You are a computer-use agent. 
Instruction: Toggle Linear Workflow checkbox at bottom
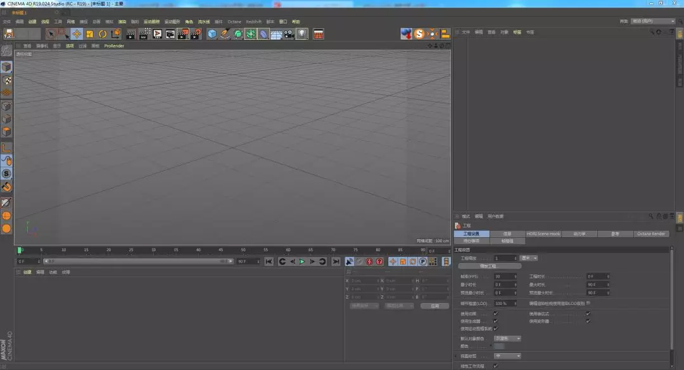tap(495, 366)
